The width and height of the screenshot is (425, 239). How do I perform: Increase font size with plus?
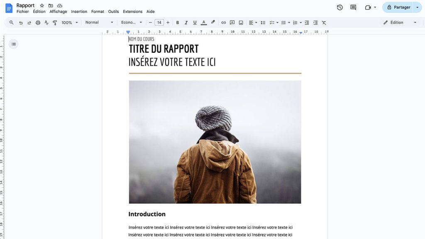point(168,22)
